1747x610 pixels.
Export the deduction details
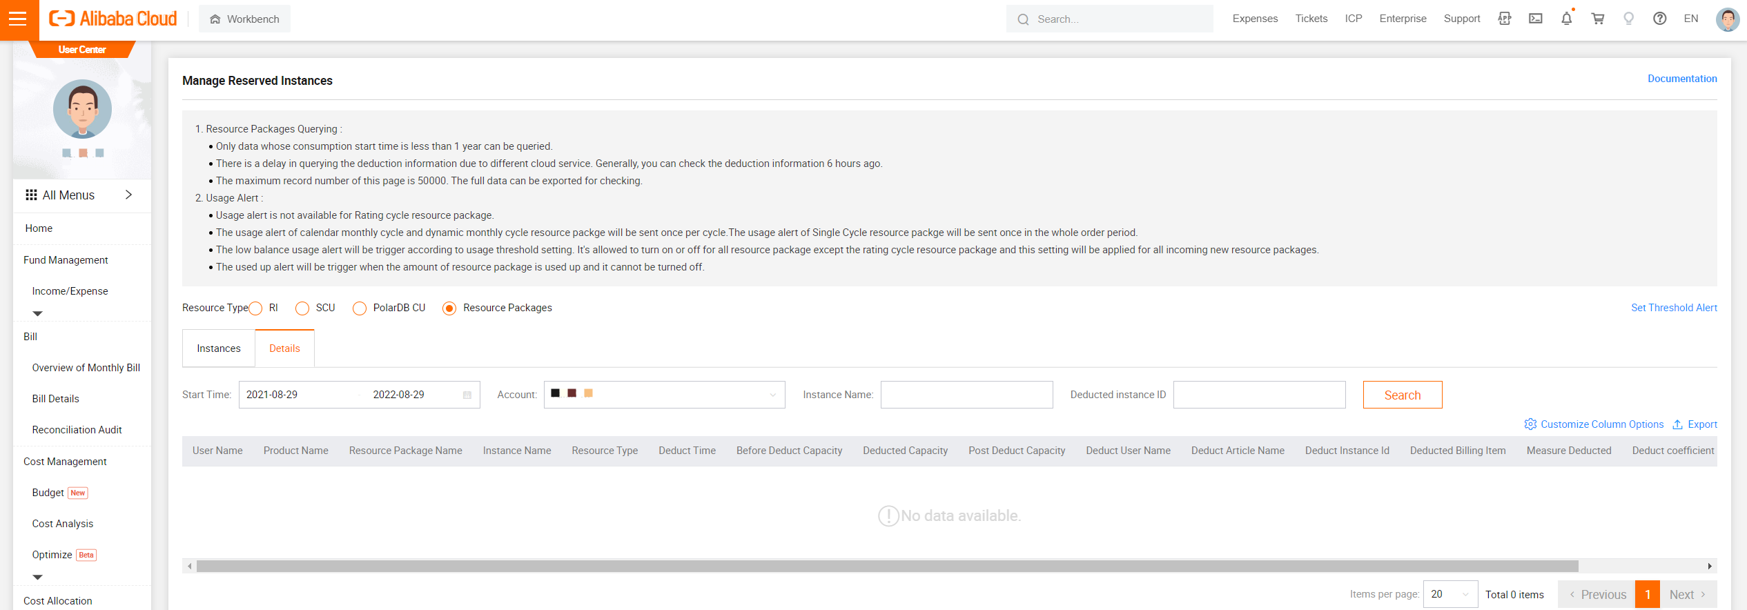click(1695, 424)
